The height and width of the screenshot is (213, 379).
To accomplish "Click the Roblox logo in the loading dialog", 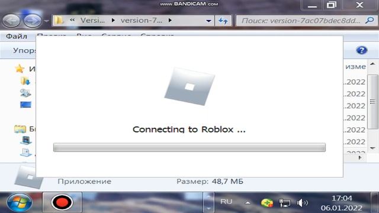I will point(189,87).
